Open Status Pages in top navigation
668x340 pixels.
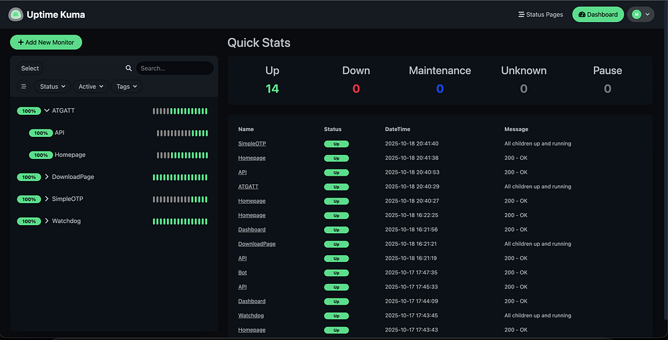pyautogui.click(x=540, y=15)
